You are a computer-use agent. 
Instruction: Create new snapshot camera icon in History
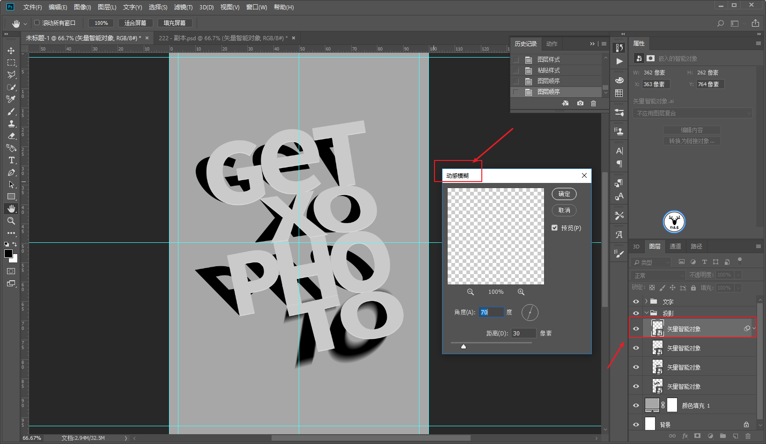pyautogui.click(x=580, y=103)
